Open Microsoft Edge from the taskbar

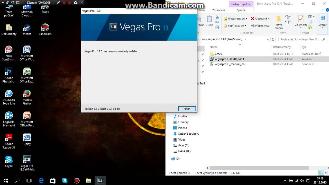tap(41, 181)
